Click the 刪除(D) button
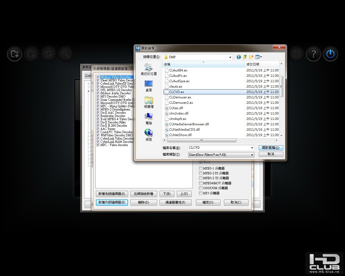 click(x=143, y=202)
